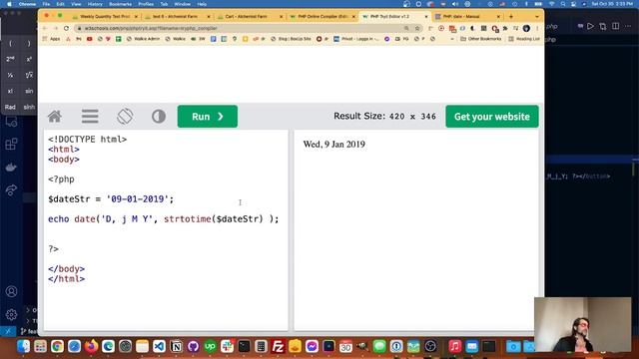Switch to the PHP Online Compiler tab
Screen dimensions: 639x359
pos(322,17)
